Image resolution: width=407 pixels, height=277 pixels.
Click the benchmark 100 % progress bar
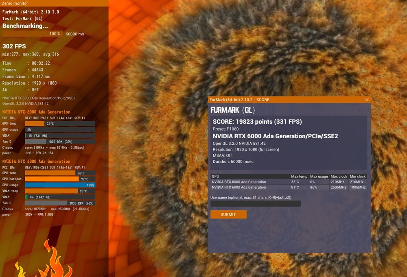pos(32,34)
